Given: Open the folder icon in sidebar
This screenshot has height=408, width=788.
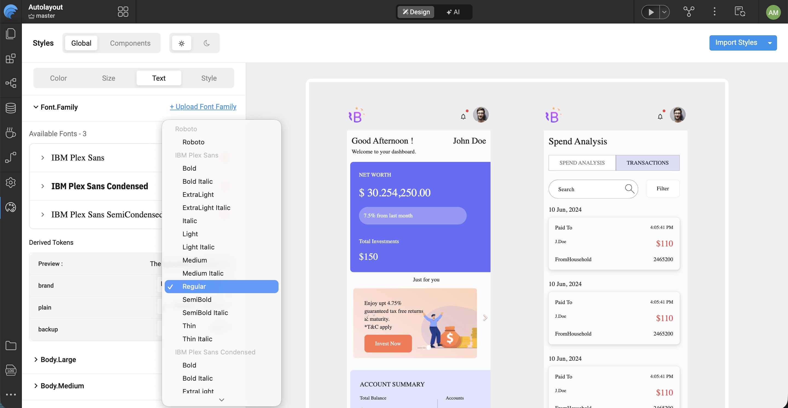Looking at the screenshot, I should point(11,346).
